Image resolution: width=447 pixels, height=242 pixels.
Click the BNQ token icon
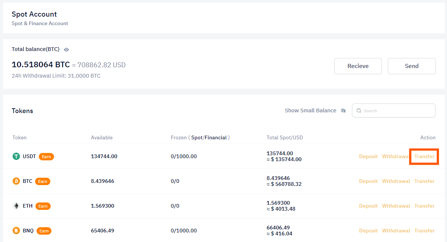(x=16, y=231)
